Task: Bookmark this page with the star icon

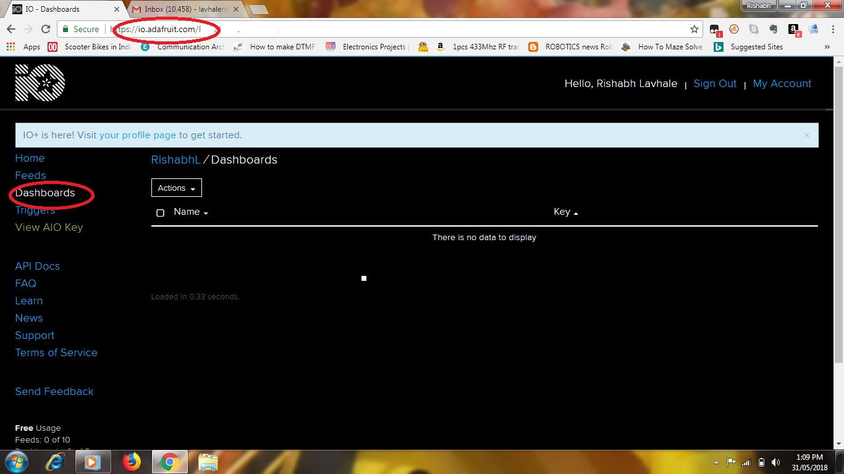Action: pyautogui.click(x=694, y=29)
